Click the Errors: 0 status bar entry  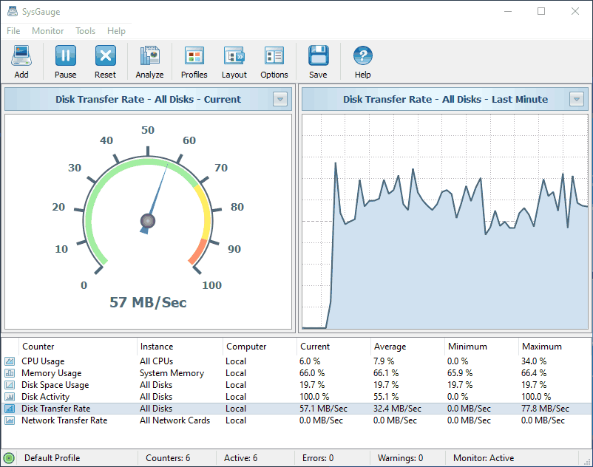click(318, 458)
